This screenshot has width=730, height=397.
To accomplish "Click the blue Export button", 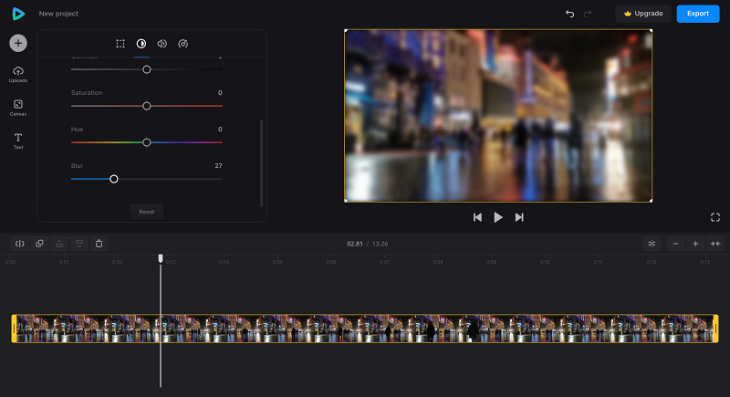I will pyautogui.click(x=698, y=14).
